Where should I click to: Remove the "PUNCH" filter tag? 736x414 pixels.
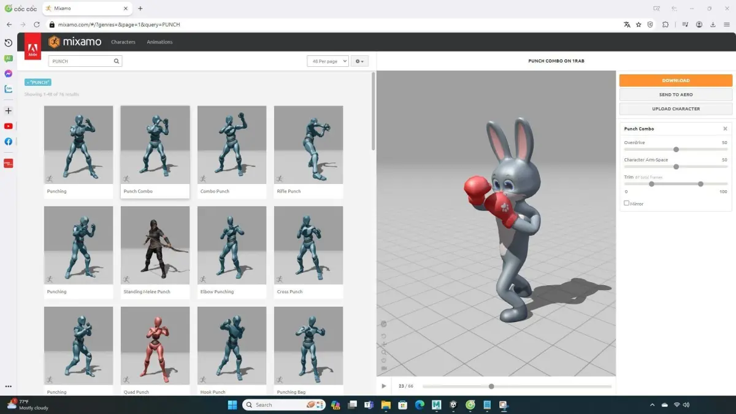[38, 82]
